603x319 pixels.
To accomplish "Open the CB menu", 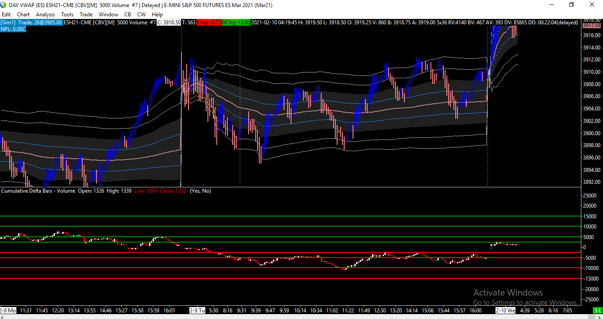I will (127, 15).
